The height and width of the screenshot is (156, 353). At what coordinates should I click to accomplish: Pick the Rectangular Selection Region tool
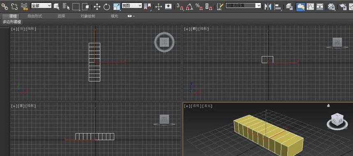76,7
